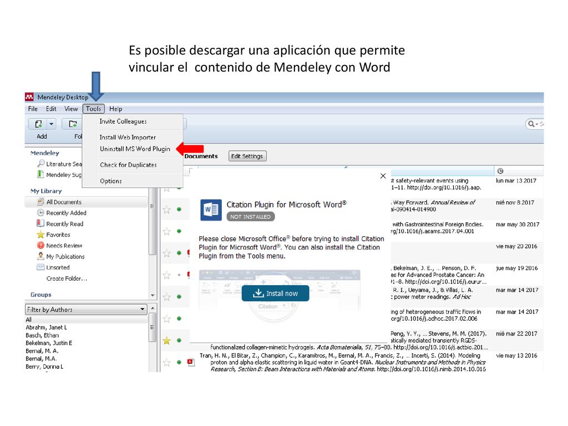Toggle favorite star on may 30 2017 row
Screen dimensions: 568x426
(x=166, y=231)
